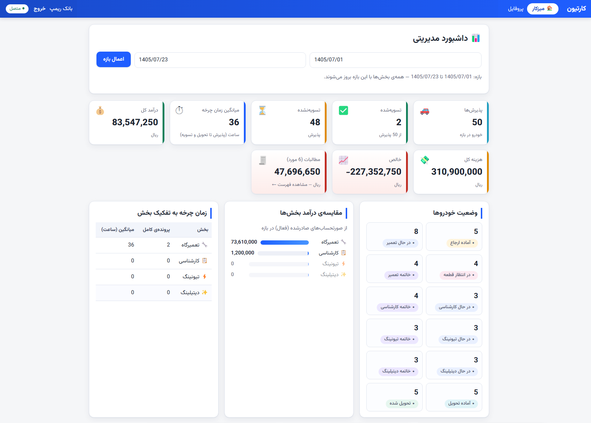Click wrench icon in تعمیرگاه cycle table row
The height and width of the screenshot is (423, 591).
coord(204,245)
